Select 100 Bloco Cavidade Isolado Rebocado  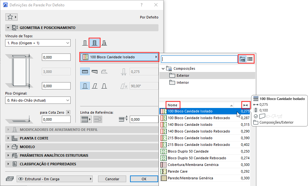click(x=205, y=118)
